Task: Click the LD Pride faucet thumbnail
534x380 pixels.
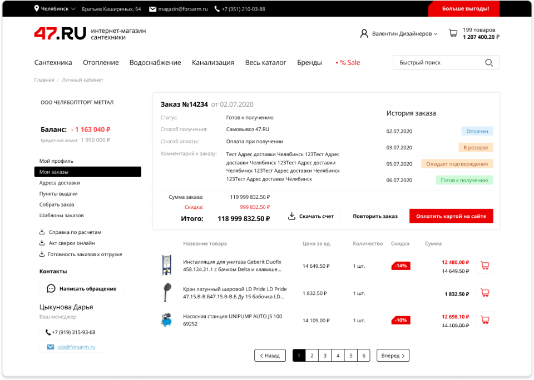Action: 166,293
